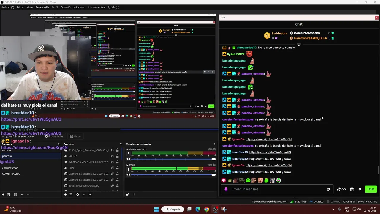
Task: Collapse the chat leaderboard with the arrow below it
Action: coord(299,45)
